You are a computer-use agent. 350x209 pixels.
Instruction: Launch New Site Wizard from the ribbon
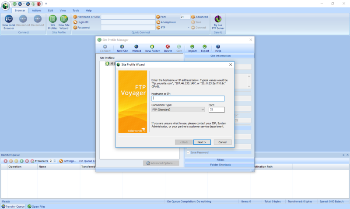pos(64,22)
